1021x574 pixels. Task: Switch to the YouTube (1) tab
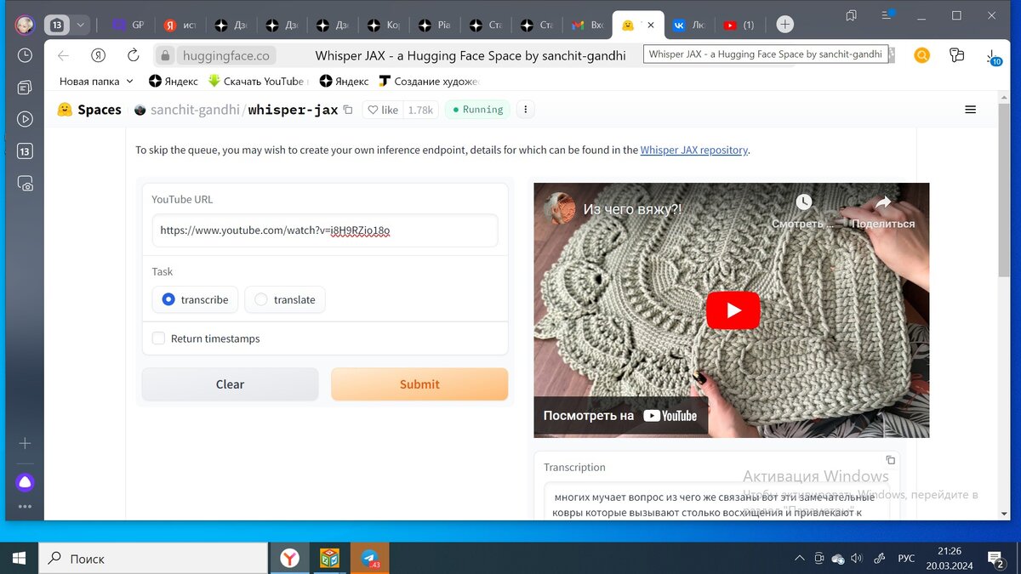739,25
